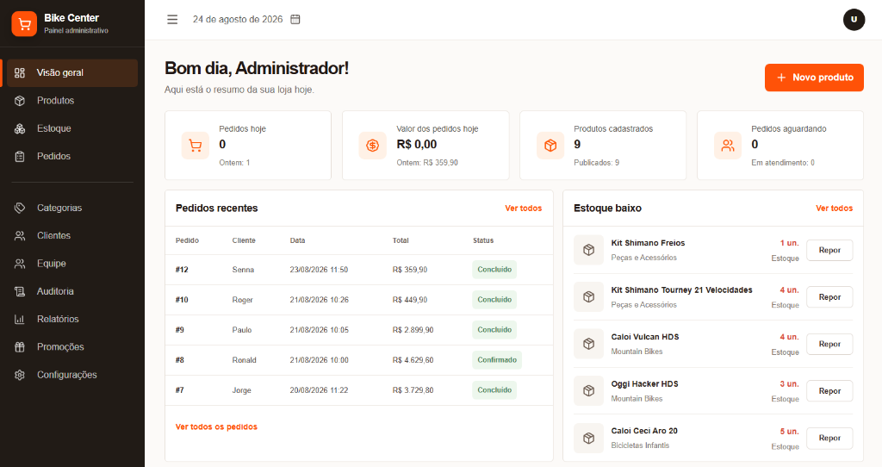Navigate to Relatórios in the sidebar
The image size is (882, 467).
point(72,319)
